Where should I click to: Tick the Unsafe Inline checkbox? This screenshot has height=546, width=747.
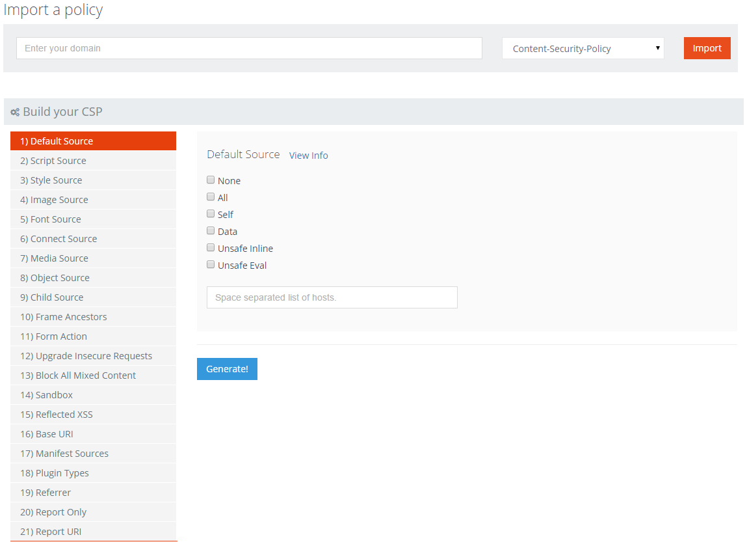(211, 248)
